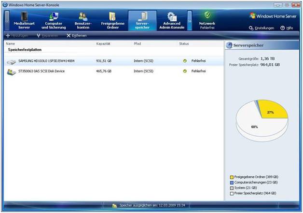Click Intern (SCSI) path of ST350063 drive

(x=144, y=71)
